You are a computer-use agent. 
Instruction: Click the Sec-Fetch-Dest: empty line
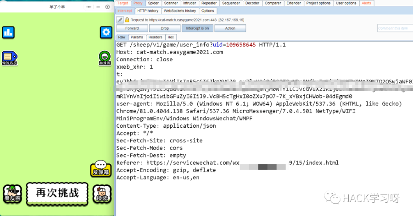click(x=151, y=155)
